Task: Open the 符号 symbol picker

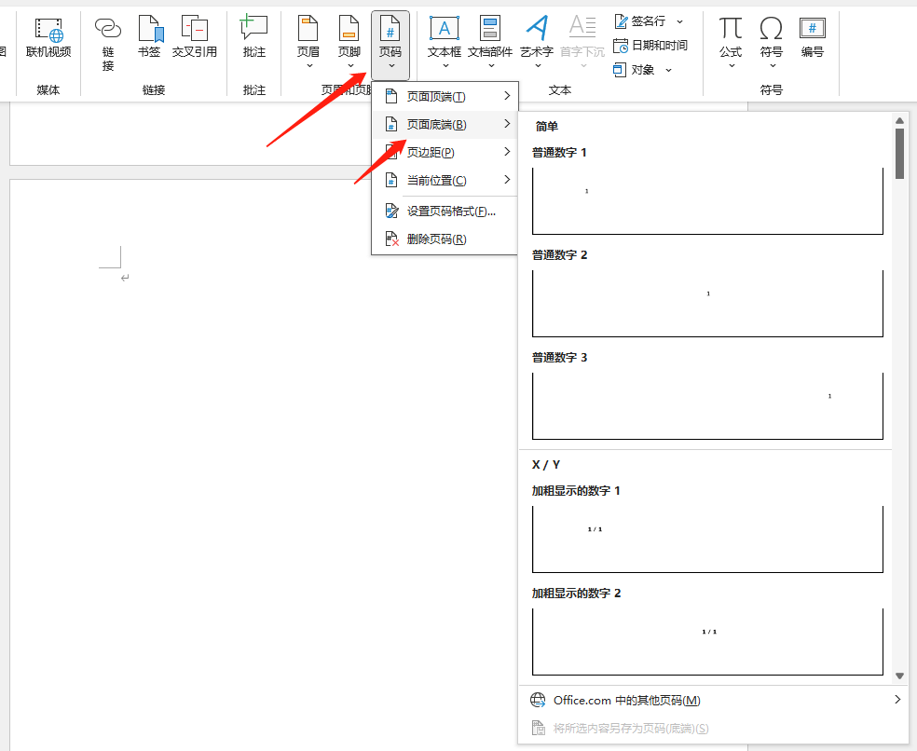Action: pos(771,38)
